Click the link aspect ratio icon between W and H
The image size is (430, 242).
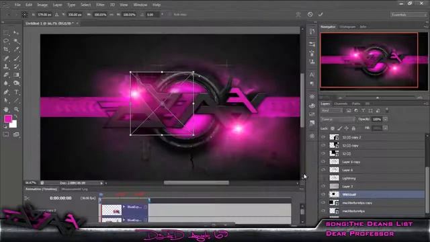[x=112, y=15]
